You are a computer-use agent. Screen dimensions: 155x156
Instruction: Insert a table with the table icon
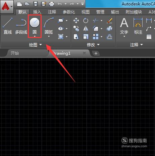(149, 37)
